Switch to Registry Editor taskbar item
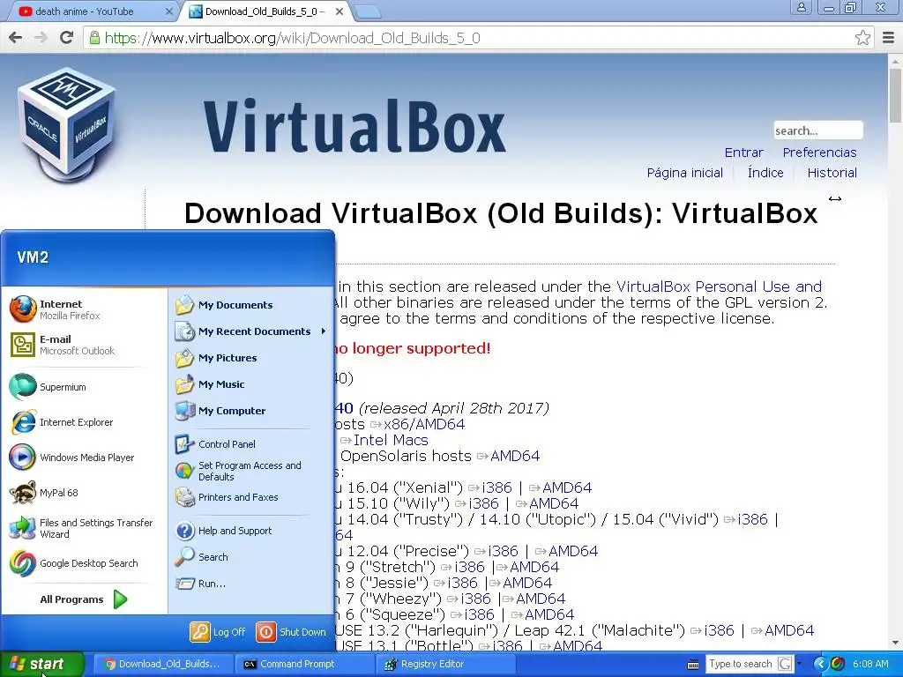The height and width of the screenshot is (677, 903). (x=445, y=664)
